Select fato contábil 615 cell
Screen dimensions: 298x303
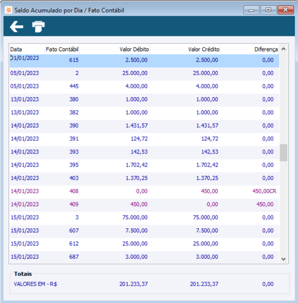click(x=74, y=60)
